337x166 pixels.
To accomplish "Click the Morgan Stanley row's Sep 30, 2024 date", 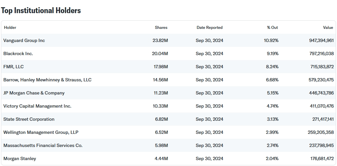I will click(x=209, y=158).
